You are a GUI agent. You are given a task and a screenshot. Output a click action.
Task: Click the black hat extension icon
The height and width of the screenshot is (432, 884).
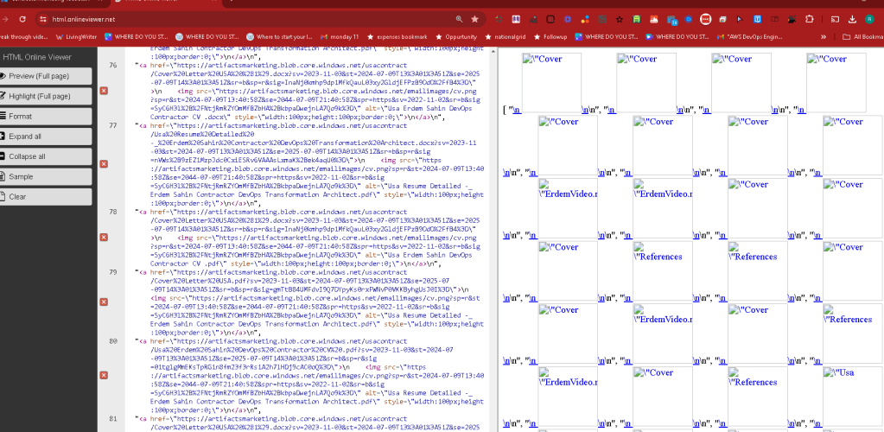click(x=792, y=19)
